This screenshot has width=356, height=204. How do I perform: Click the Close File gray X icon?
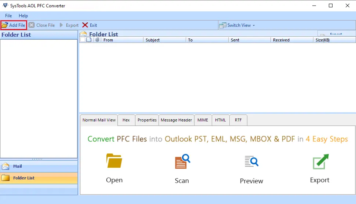(x=32, y=25)
